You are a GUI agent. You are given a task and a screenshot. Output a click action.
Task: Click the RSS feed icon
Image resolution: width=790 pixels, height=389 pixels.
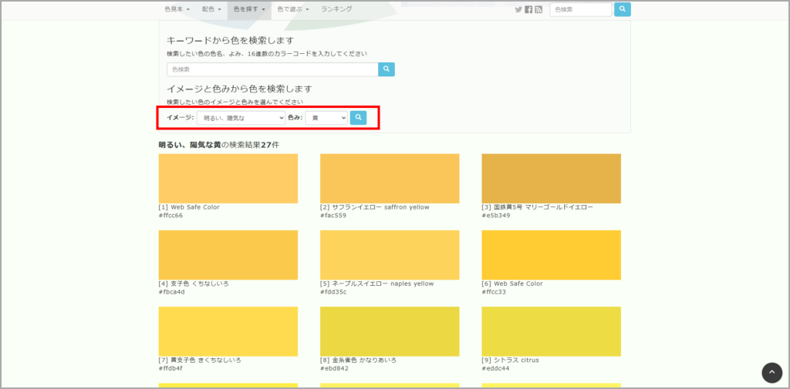(538, 9)
